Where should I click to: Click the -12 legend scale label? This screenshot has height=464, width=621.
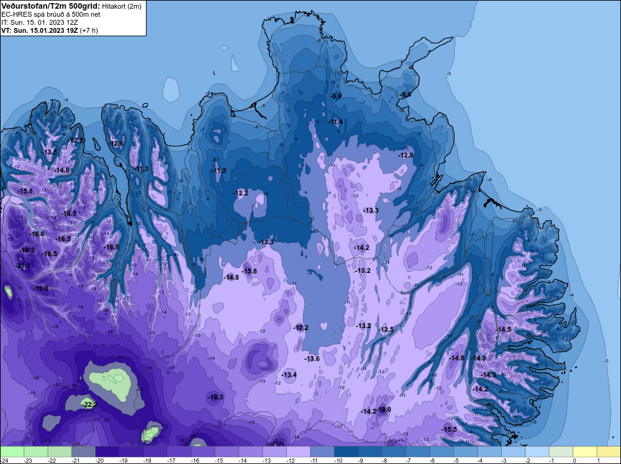(x=290, y=460)
